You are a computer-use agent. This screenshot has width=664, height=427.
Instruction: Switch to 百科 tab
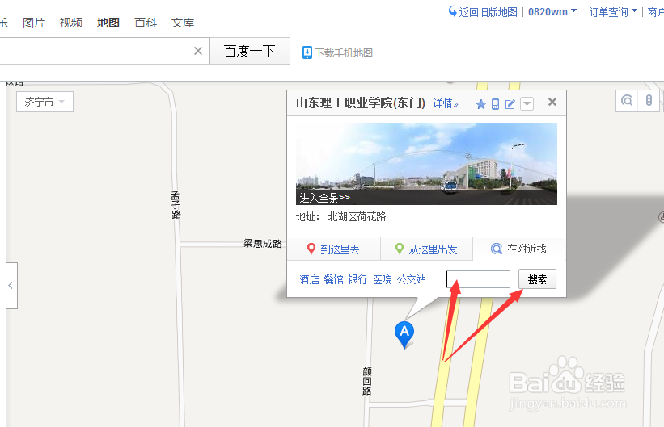click(x=146, y=23)
